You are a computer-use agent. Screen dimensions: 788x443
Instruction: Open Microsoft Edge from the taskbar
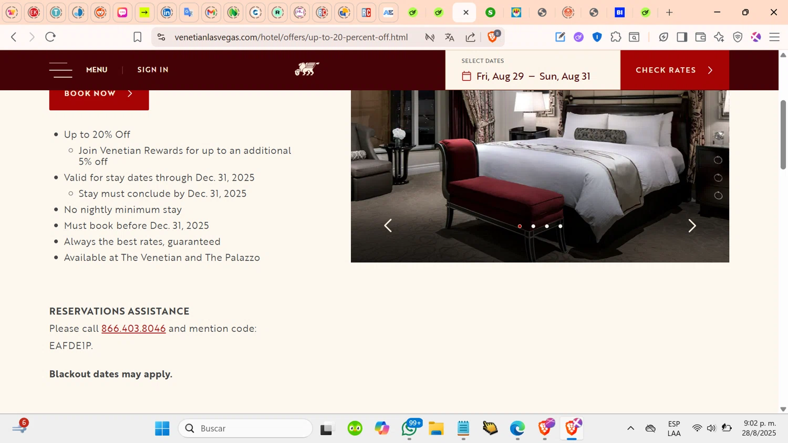click(x=517, y=428)
